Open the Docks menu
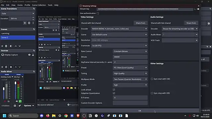212x119 pixels. pos(20,5)
